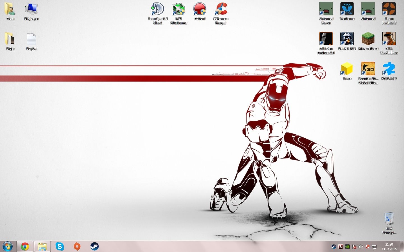This screenshot has height=252, width=404.
Task: Open the pinned Steam taskbar button
Action: coord(95,247)
